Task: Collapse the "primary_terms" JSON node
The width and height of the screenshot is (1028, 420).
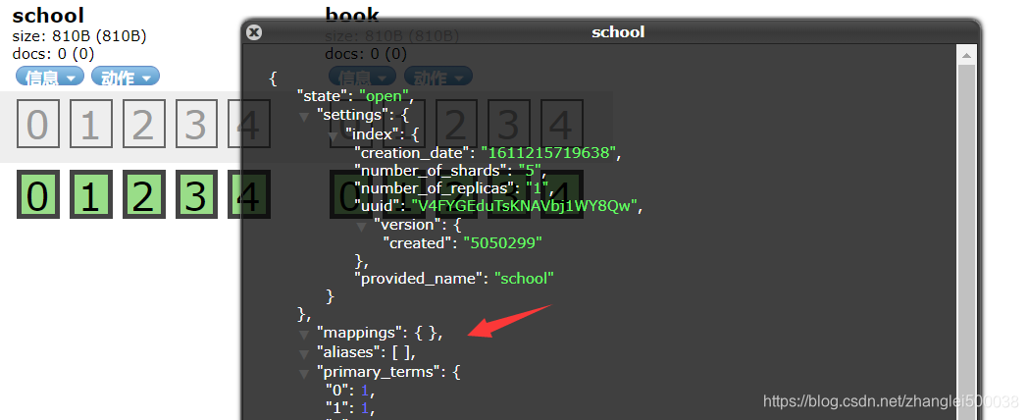Action: point(304,374)
